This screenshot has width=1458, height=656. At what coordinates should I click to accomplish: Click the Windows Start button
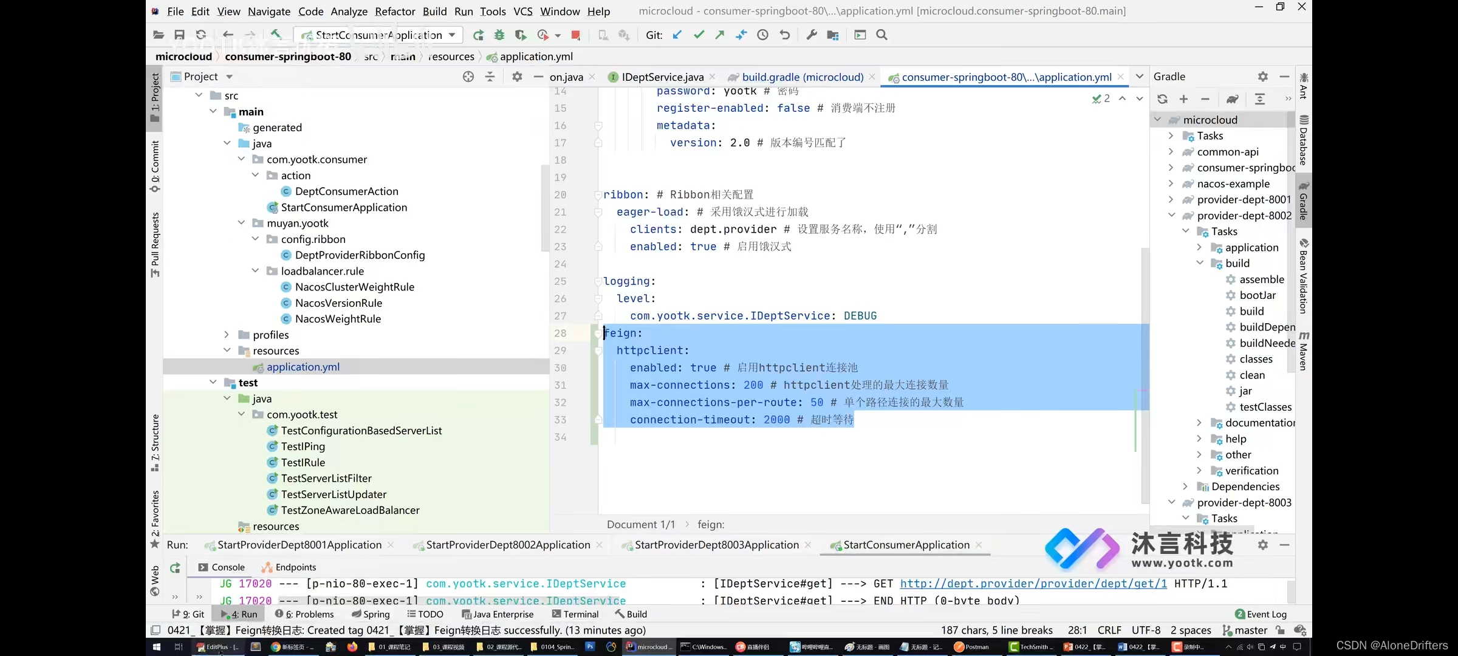[x=156, y=647]
